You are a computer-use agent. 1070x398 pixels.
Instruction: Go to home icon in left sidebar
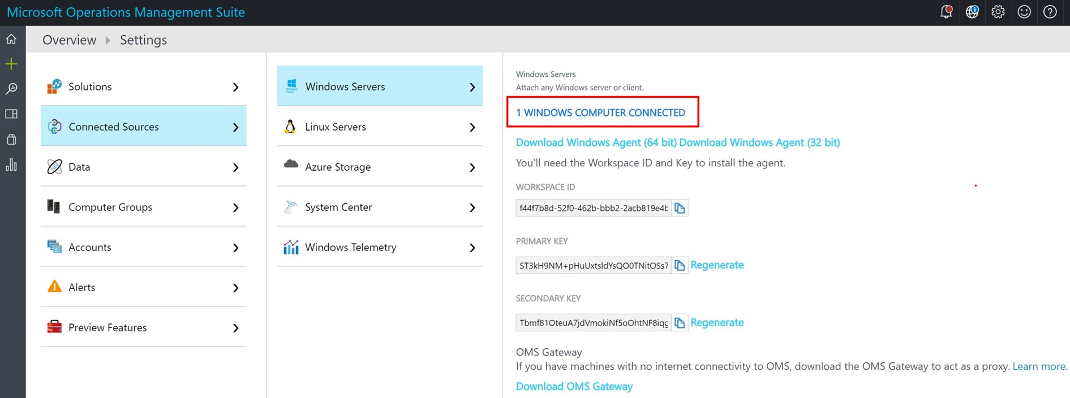click(11, 39)
